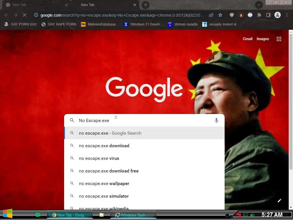The image size is (293, 220).
Task: Switch to New Tab - Google Chrome taskbar item
Action: [70, 215]
